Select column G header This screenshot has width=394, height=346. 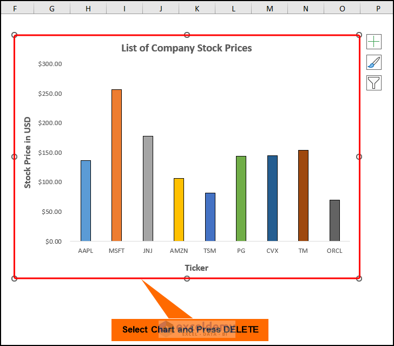coord(52,9)
